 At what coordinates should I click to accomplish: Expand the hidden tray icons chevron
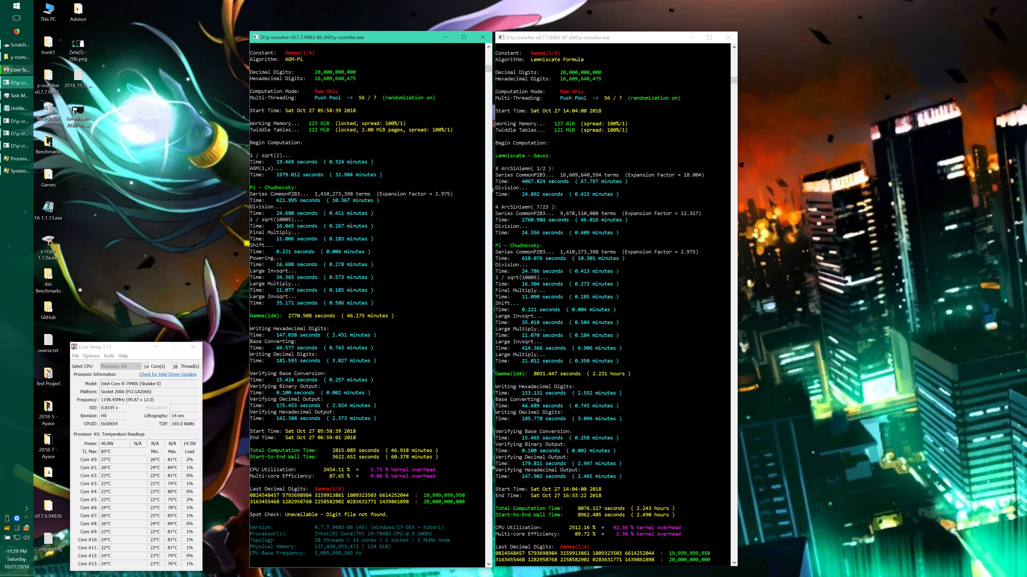coord(26,509)
